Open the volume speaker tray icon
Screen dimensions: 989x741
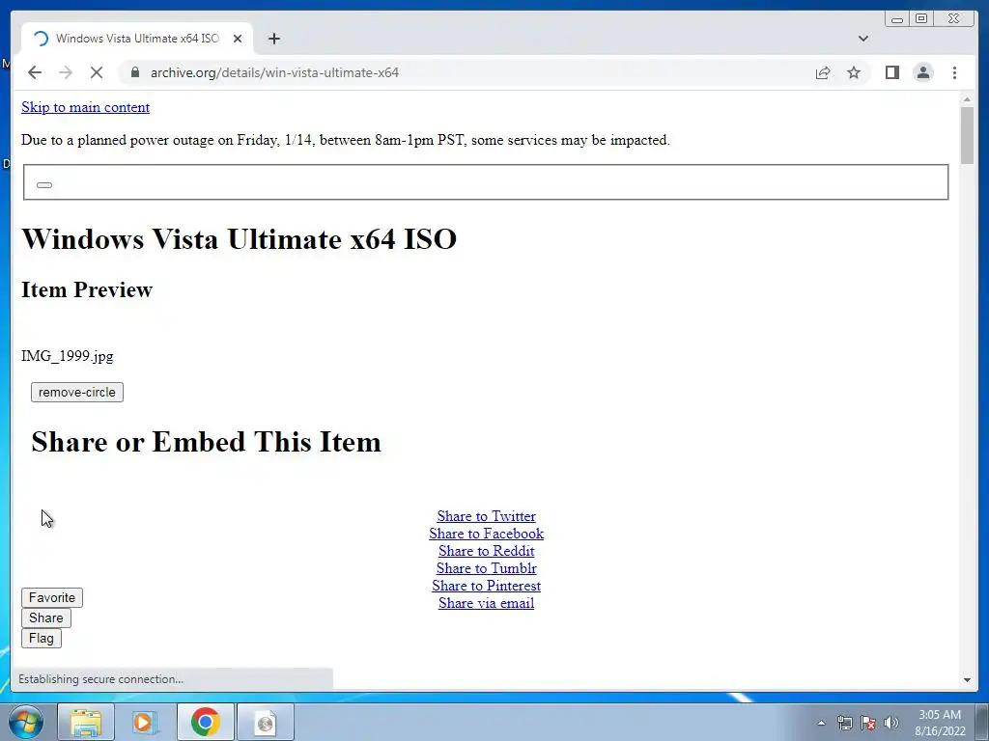pyautogui.click(x=891, y=723)
